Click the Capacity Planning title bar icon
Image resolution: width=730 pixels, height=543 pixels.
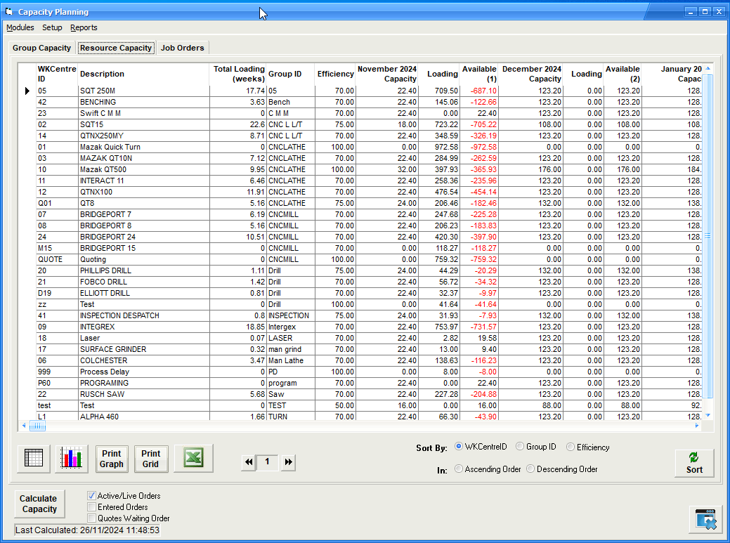point(9,12)
